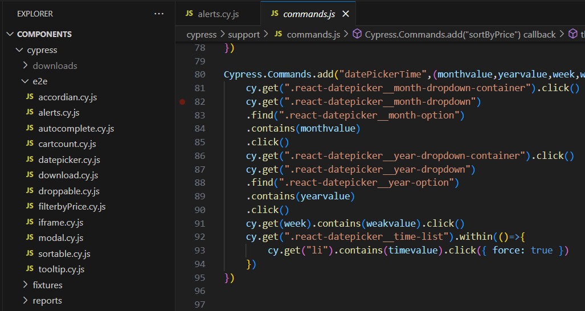The height and width of the screenshot is (311, 585).
Task: Open Explorer more actions ellipsis menu
Action: [159, 14]
